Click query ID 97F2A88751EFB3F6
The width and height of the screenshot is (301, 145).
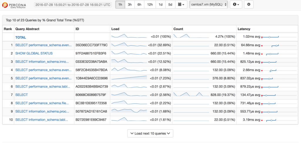pos(91,53)
